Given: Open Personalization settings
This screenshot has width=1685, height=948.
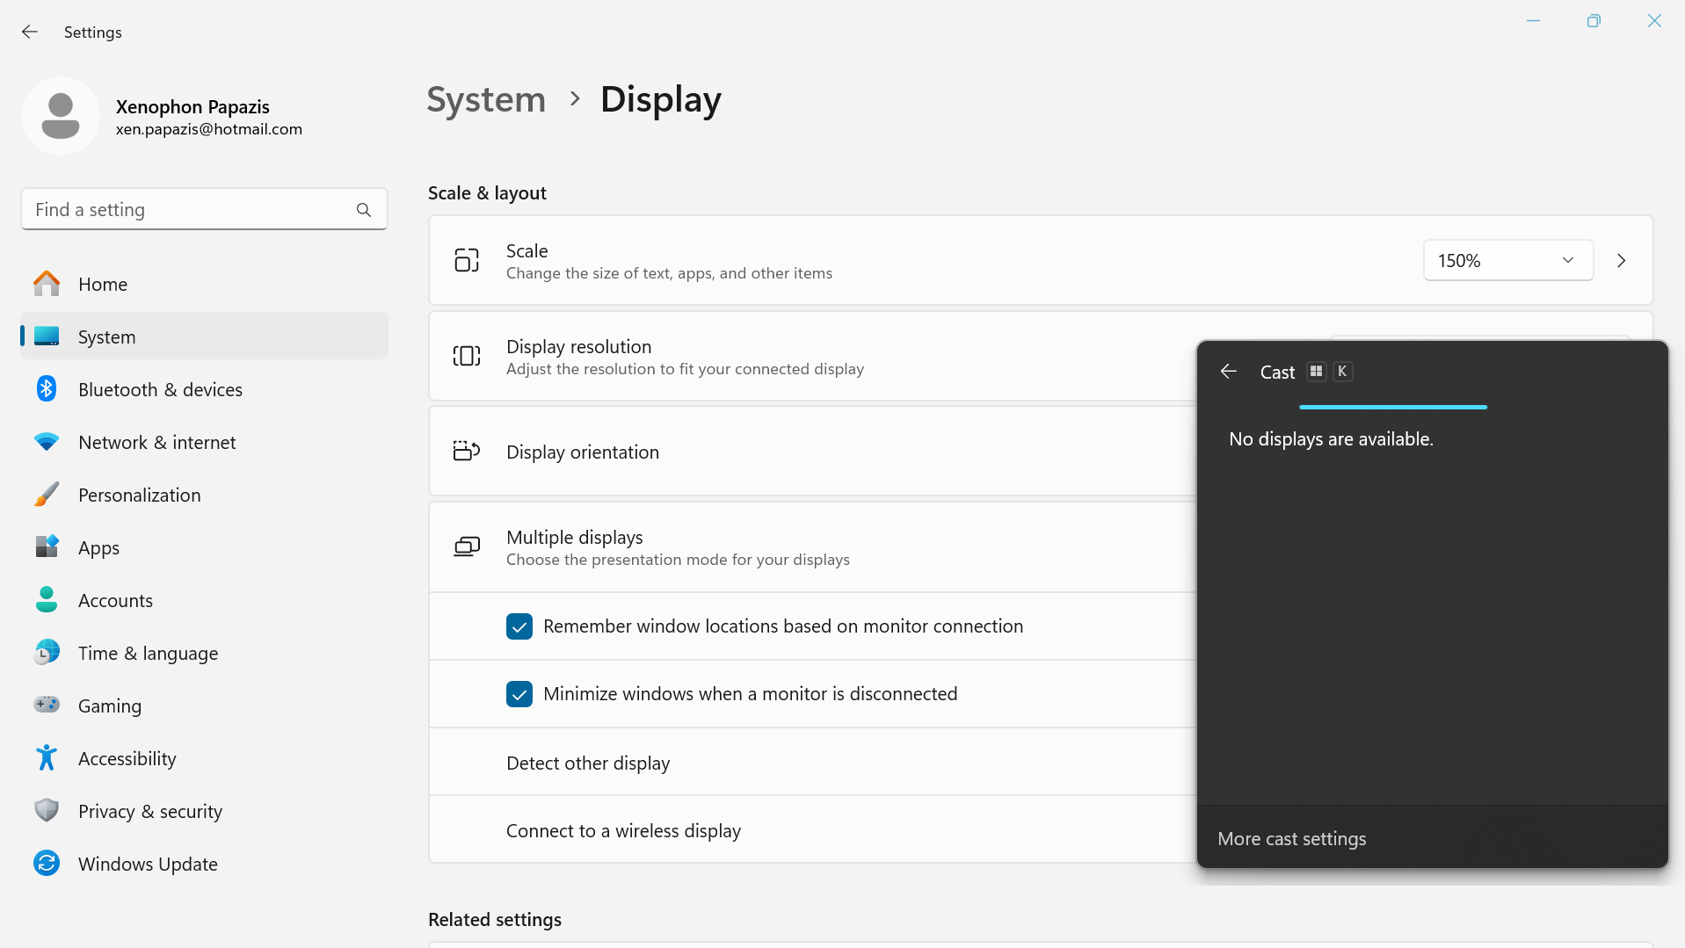Looking at the screenshot, I should (x=204, y=495).
